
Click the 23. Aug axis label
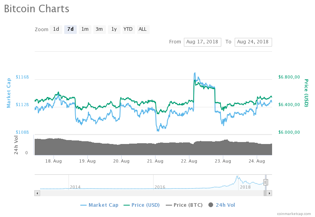(x=223, y=161)
